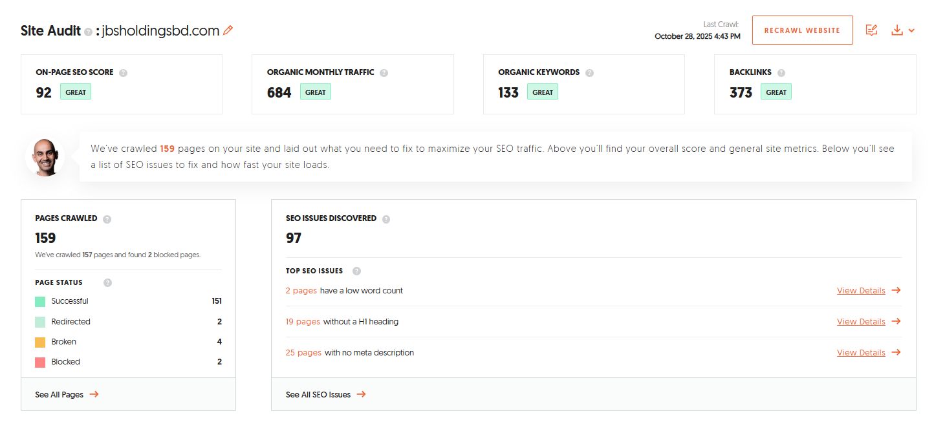Click help icon beside On-Page SEO Score
934x422 pixels.
point(123,73)
